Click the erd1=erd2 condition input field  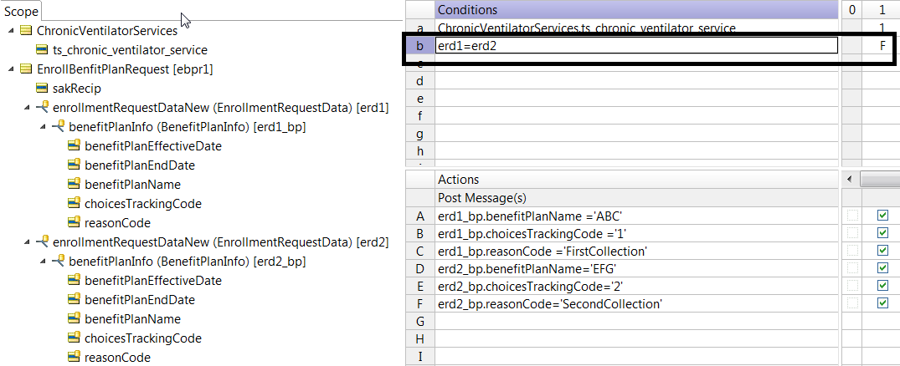(636, 46)
